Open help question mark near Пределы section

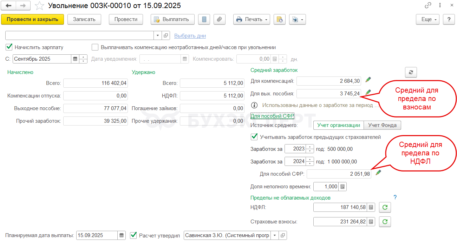coord(395,197)
